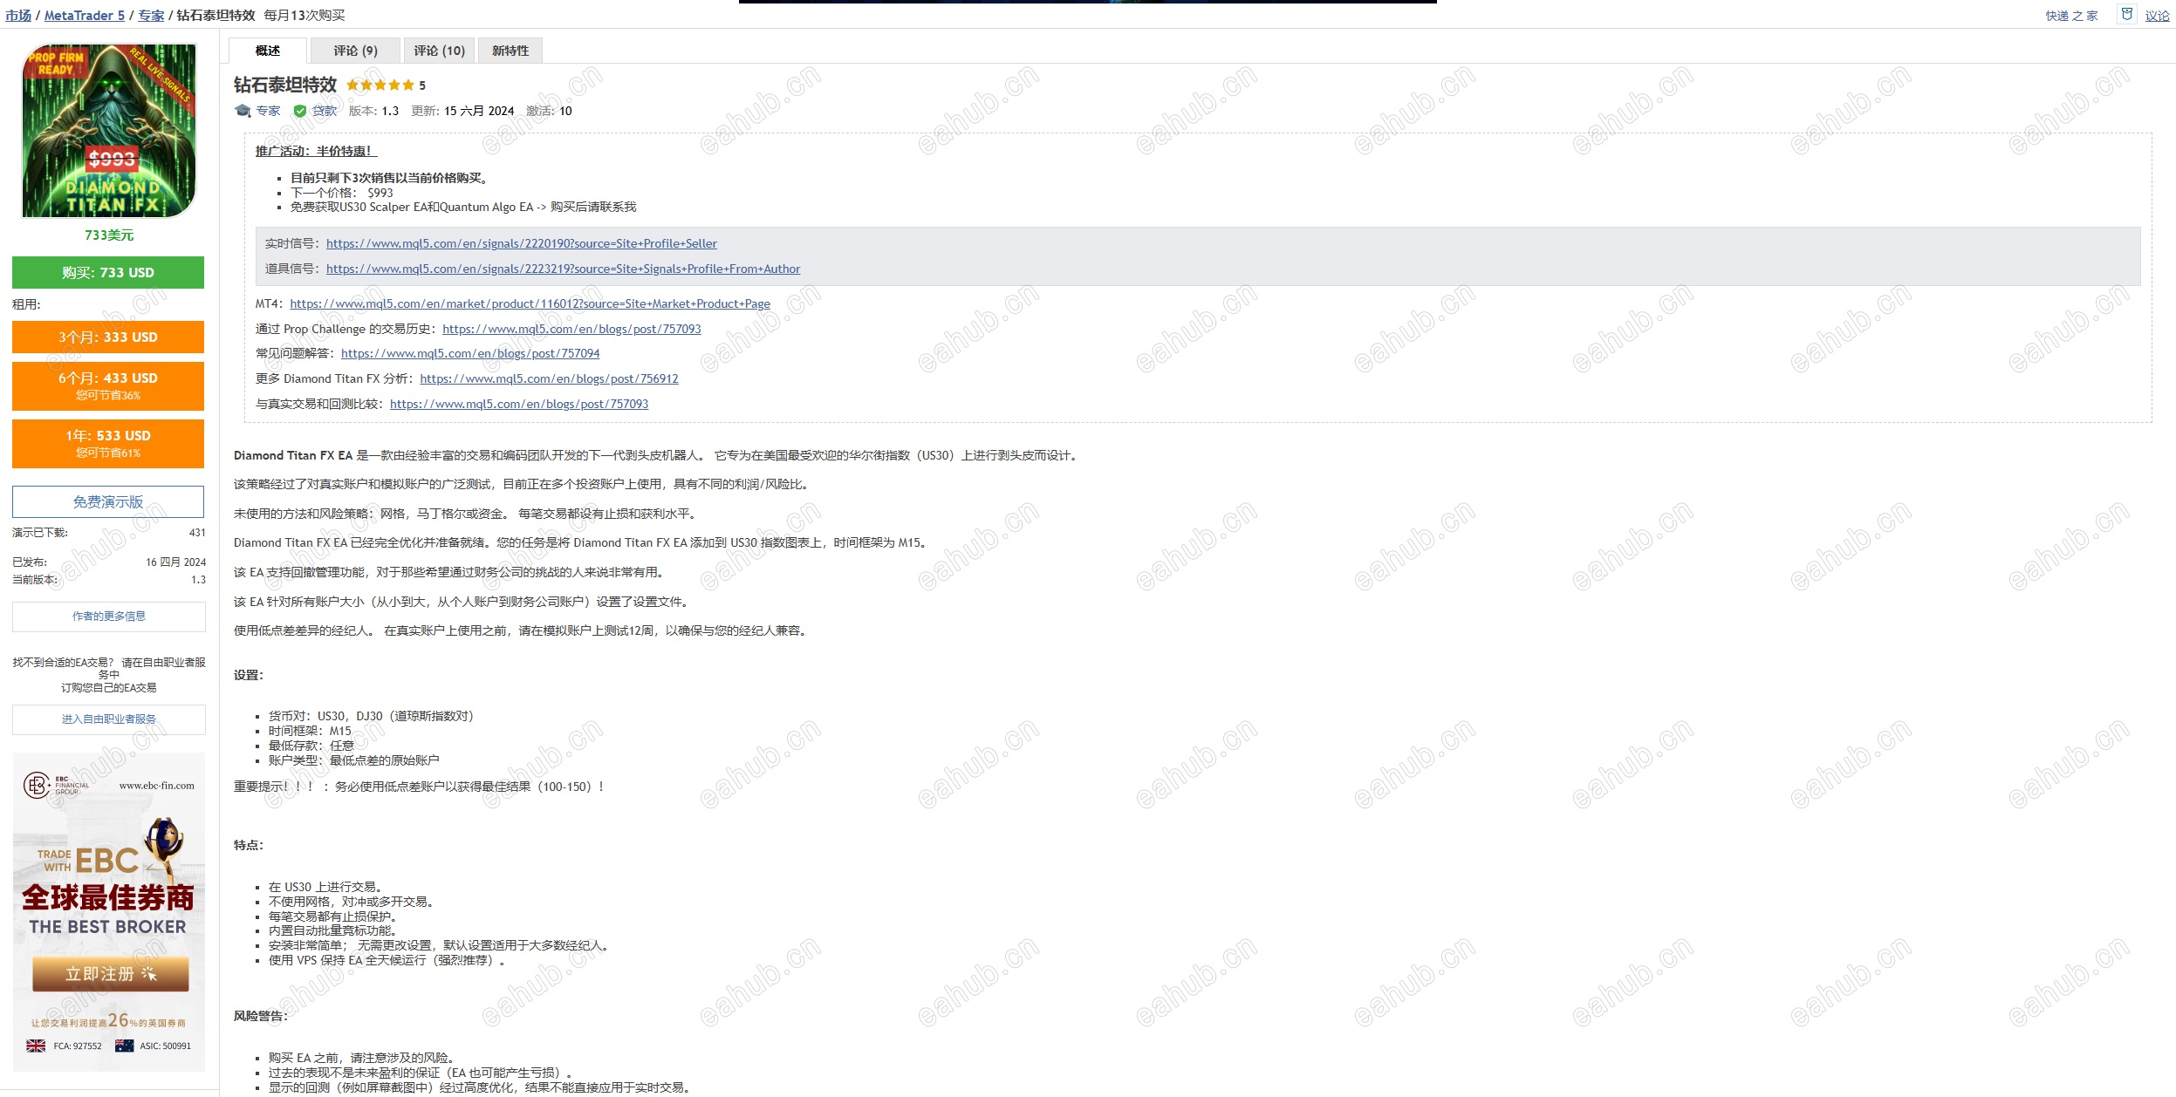Click the green shield checkmark icon
Screen dimensions: 2176x1097
(x=300, y=111)
